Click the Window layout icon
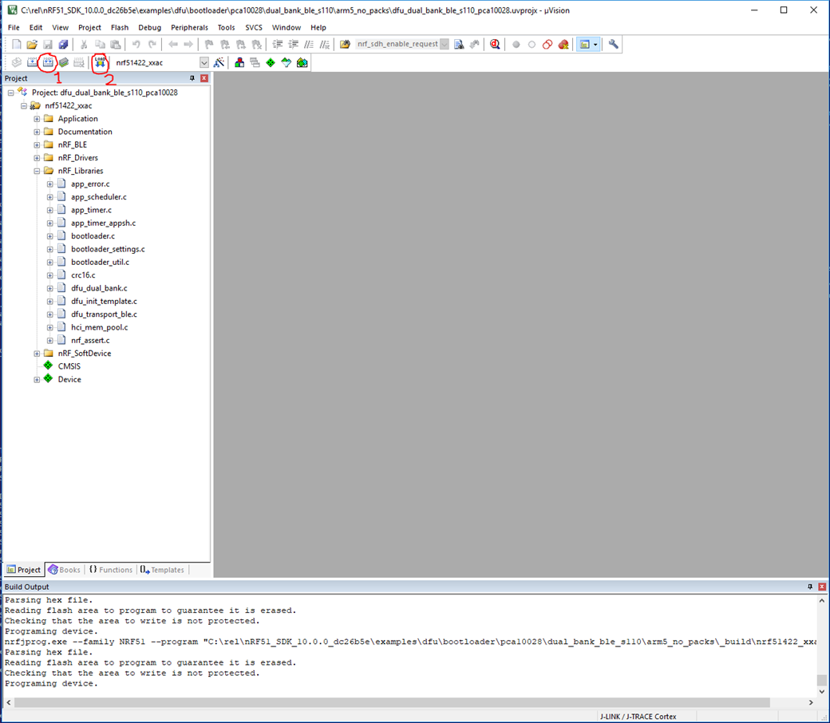 [x=584, y=45]
